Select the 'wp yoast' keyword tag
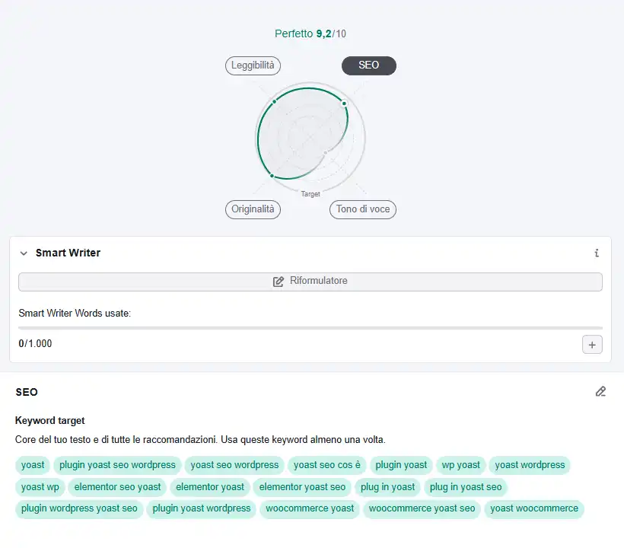The width and height of the screenshot is (624, 548). (461, 465)
